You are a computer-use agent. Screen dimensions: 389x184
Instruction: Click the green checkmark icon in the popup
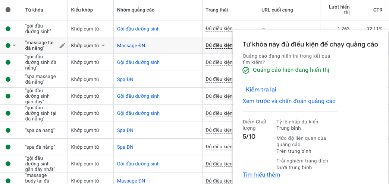(x=246, y=70)
